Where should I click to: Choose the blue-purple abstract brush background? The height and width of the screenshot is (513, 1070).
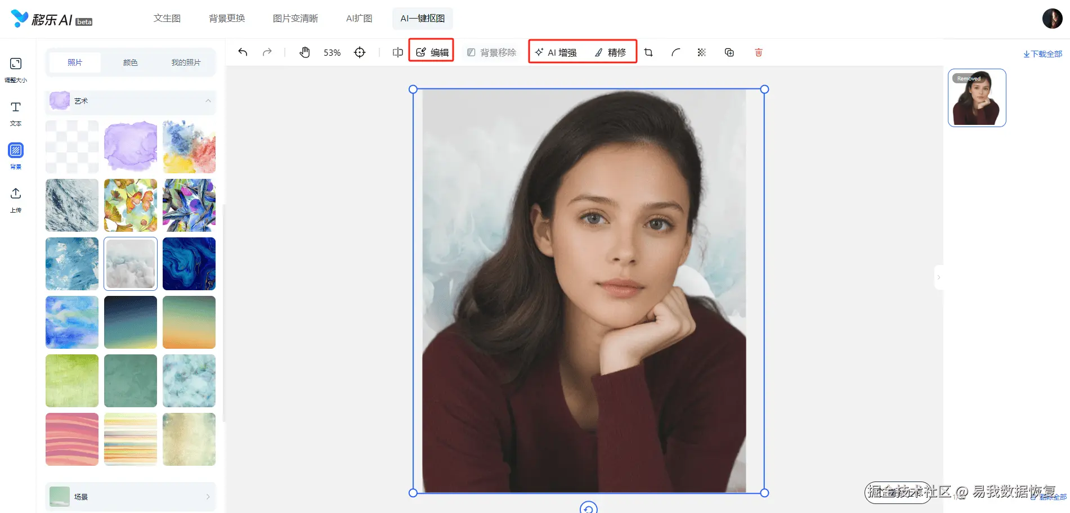click(72, 322)
